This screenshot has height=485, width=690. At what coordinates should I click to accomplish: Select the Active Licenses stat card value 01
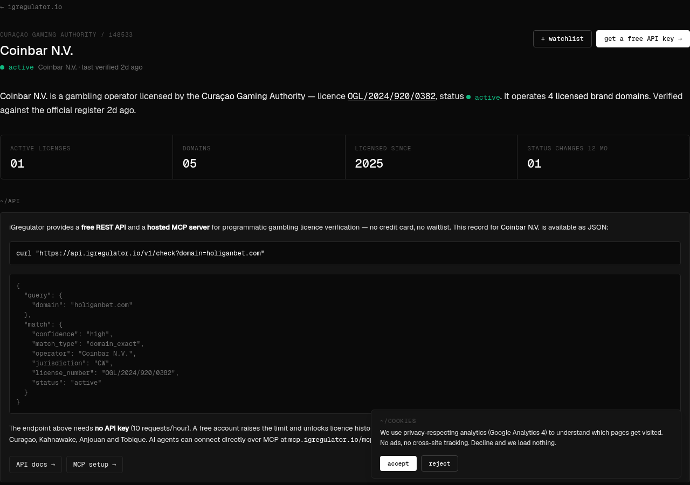click(17, 163)
